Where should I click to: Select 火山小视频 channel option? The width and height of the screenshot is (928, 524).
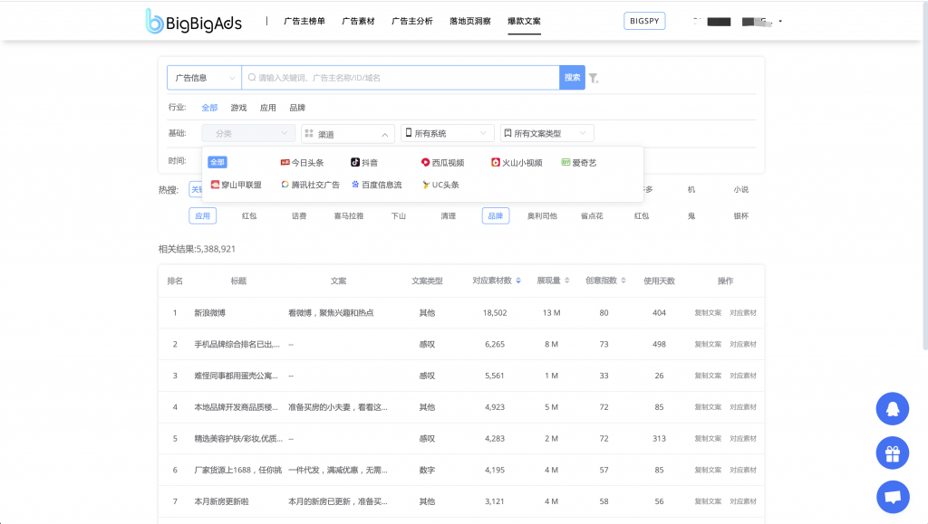click(517, 163)
